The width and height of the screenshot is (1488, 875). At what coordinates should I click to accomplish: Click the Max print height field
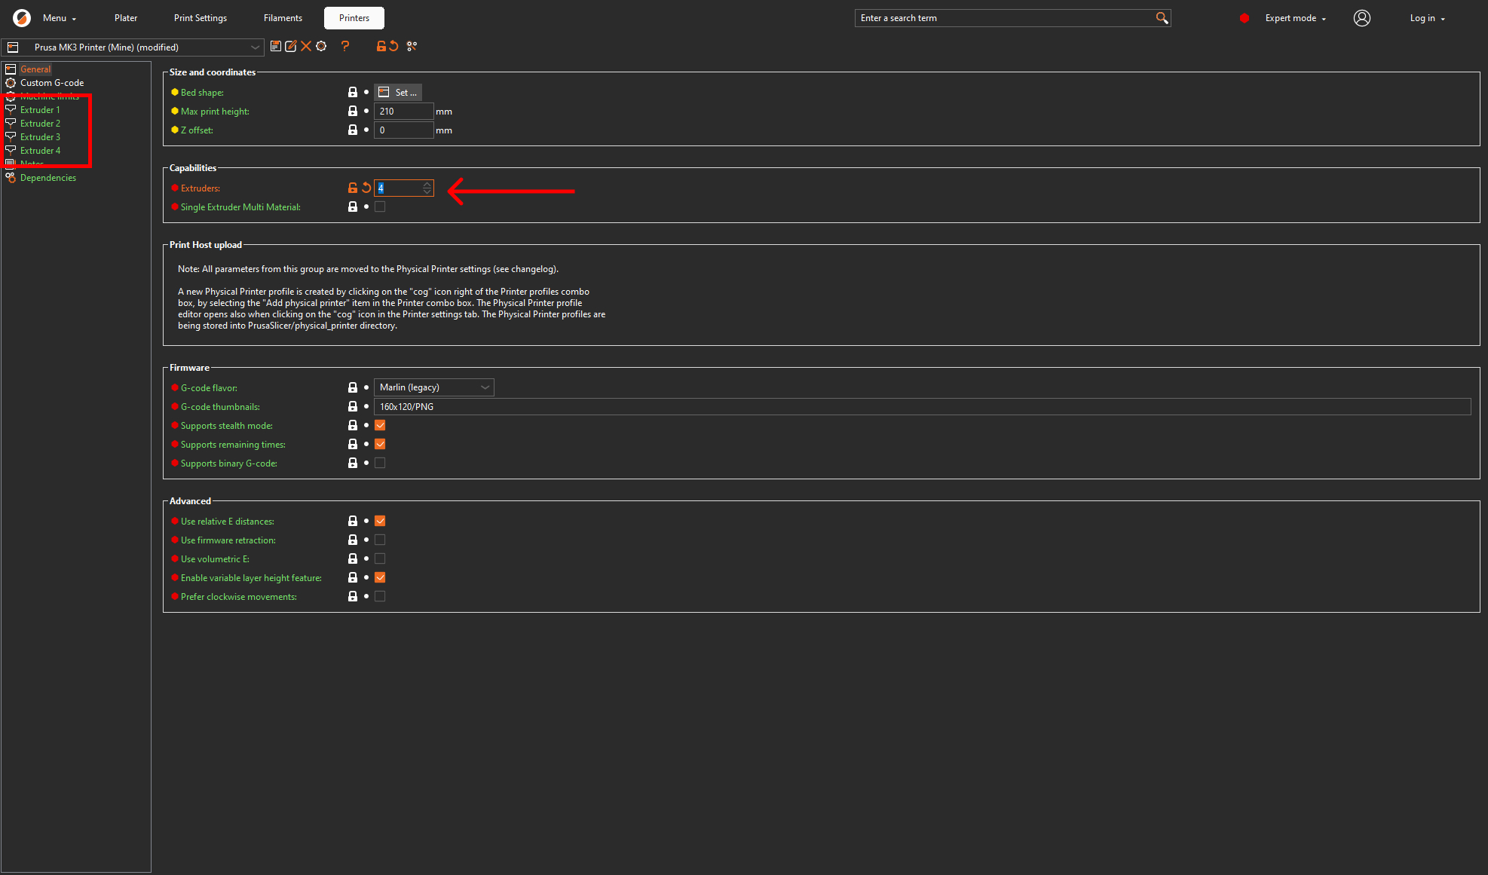(404, 112)
